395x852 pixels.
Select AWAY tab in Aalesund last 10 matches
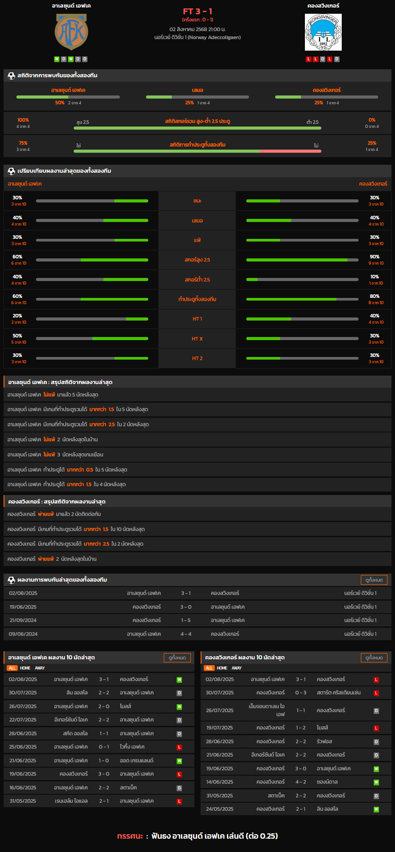[40, 668]
